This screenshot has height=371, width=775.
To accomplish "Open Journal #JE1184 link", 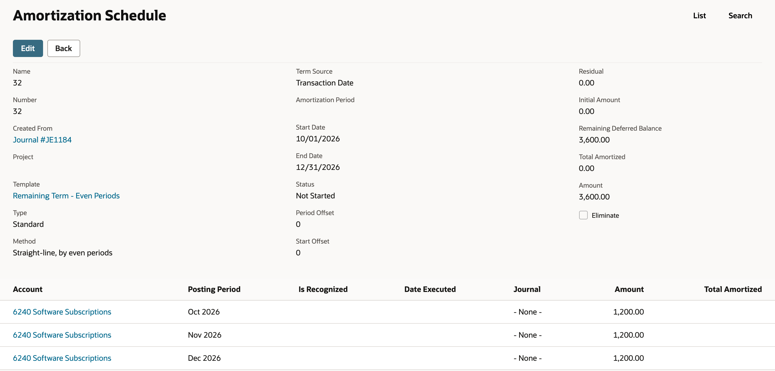I will pyautogui.click(x=42, y=140).
